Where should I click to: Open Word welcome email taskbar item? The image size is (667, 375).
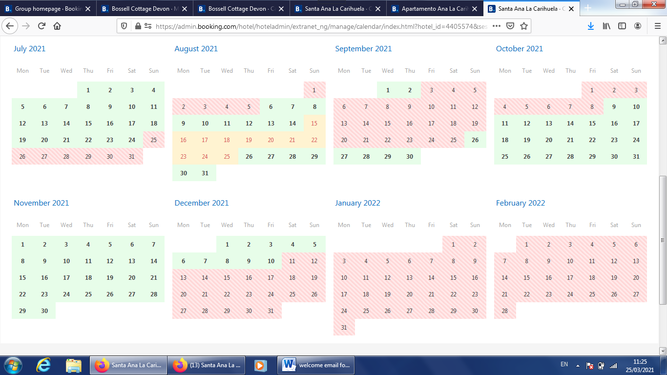[x=316, y=365]
